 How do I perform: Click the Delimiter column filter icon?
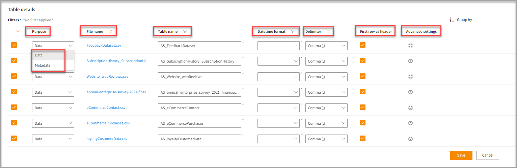pos(328,31)
